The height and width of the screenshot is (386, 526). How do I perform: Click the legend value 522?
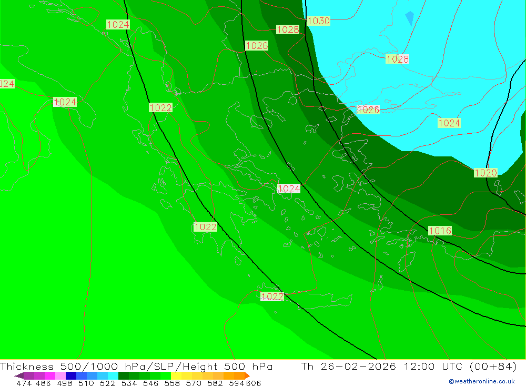(108, 383)
